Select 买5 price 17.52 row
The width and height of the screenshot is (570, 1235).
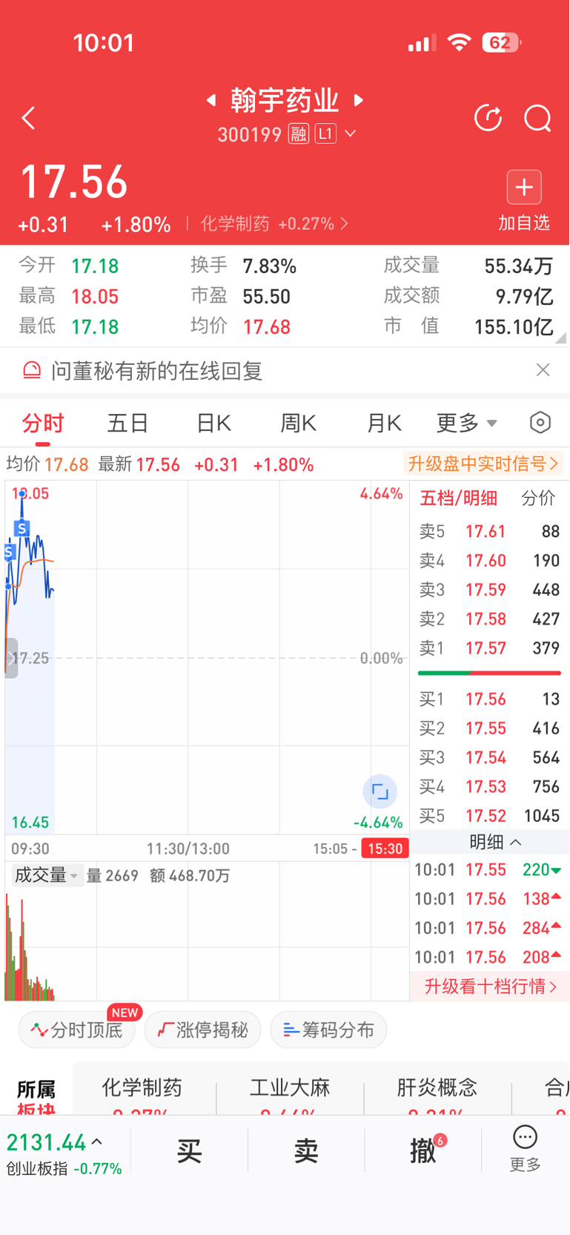tap(489, 816)
